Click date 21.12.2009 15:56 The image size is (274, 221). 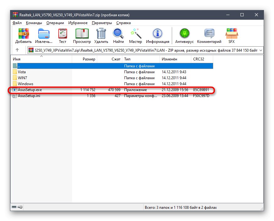click(175, 90)
